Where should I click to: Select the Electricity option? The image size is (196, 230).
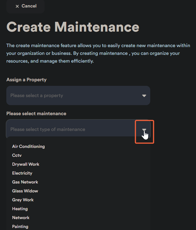coord(22,173)
